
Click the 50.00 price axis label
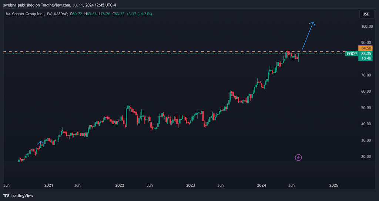(x=367, y=108)
